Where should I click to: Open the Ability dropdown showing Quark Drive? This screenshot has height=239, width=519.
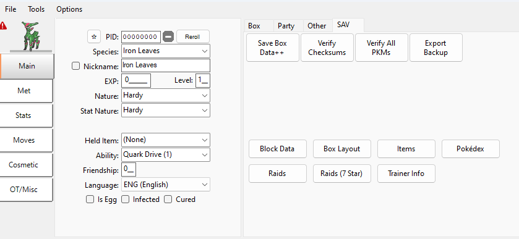[x=166, y=155]
